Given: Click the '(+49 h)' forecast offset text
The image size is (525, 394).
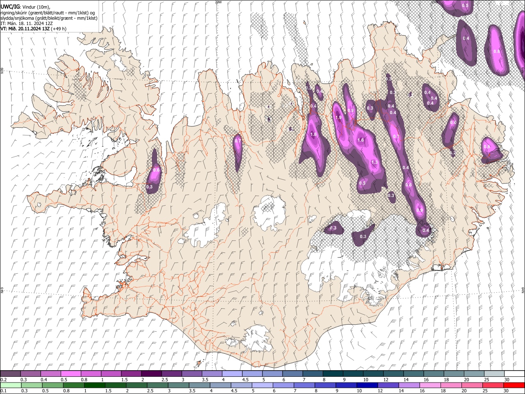Looking at the screenshot, I should click(x=59, y=29).
